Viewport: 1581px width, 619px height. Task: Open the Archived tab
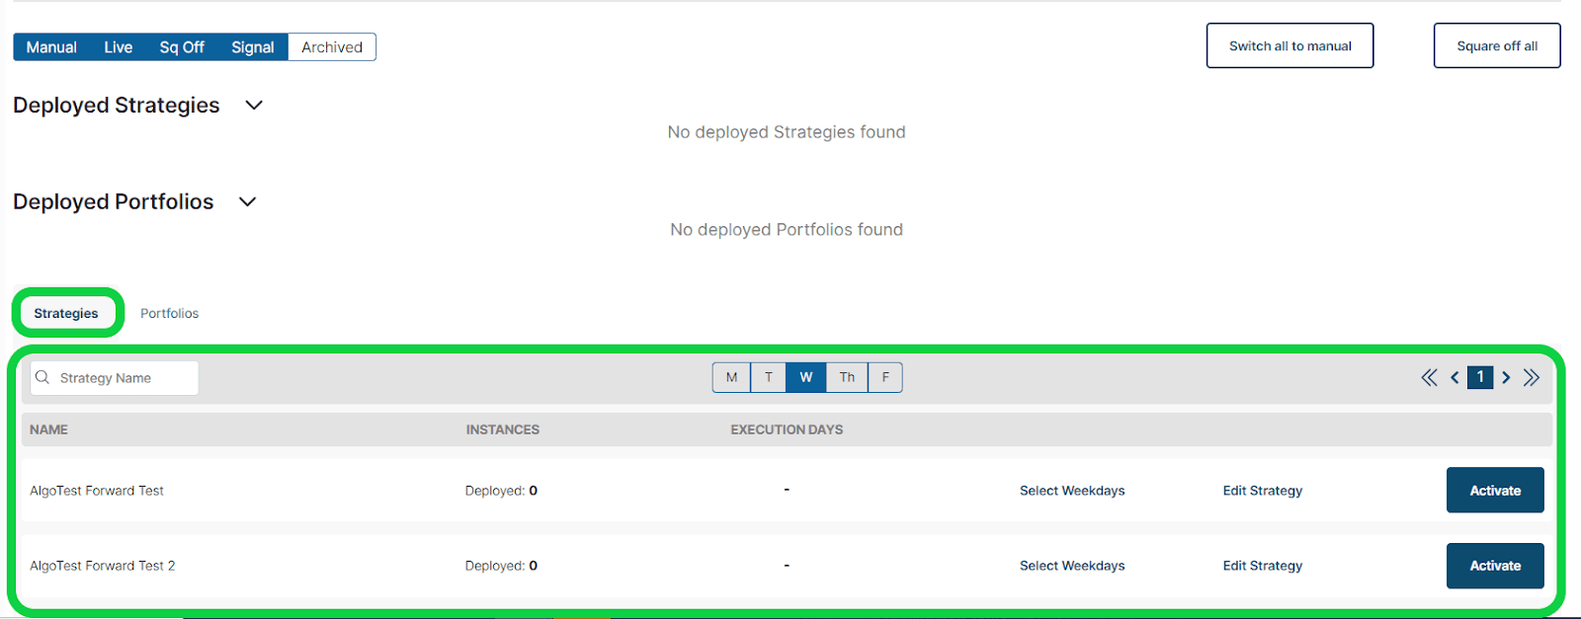tap(332, 47)
